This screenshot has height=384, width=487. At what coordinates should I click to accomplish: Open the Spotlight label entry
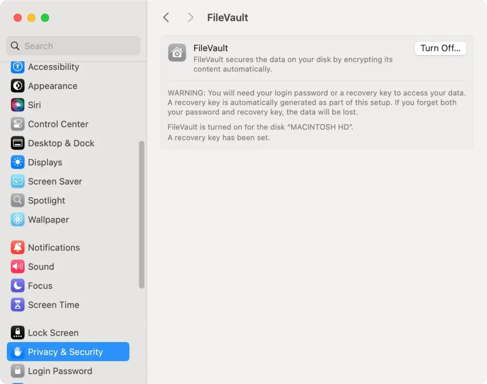(x=47, y=201)
